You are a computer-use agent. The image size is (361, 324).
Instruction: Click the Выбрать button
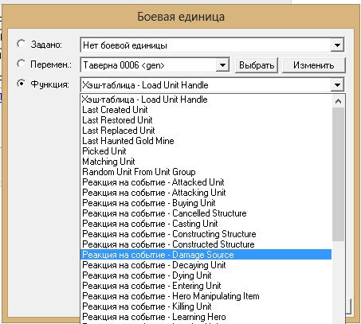pos(257,65)
